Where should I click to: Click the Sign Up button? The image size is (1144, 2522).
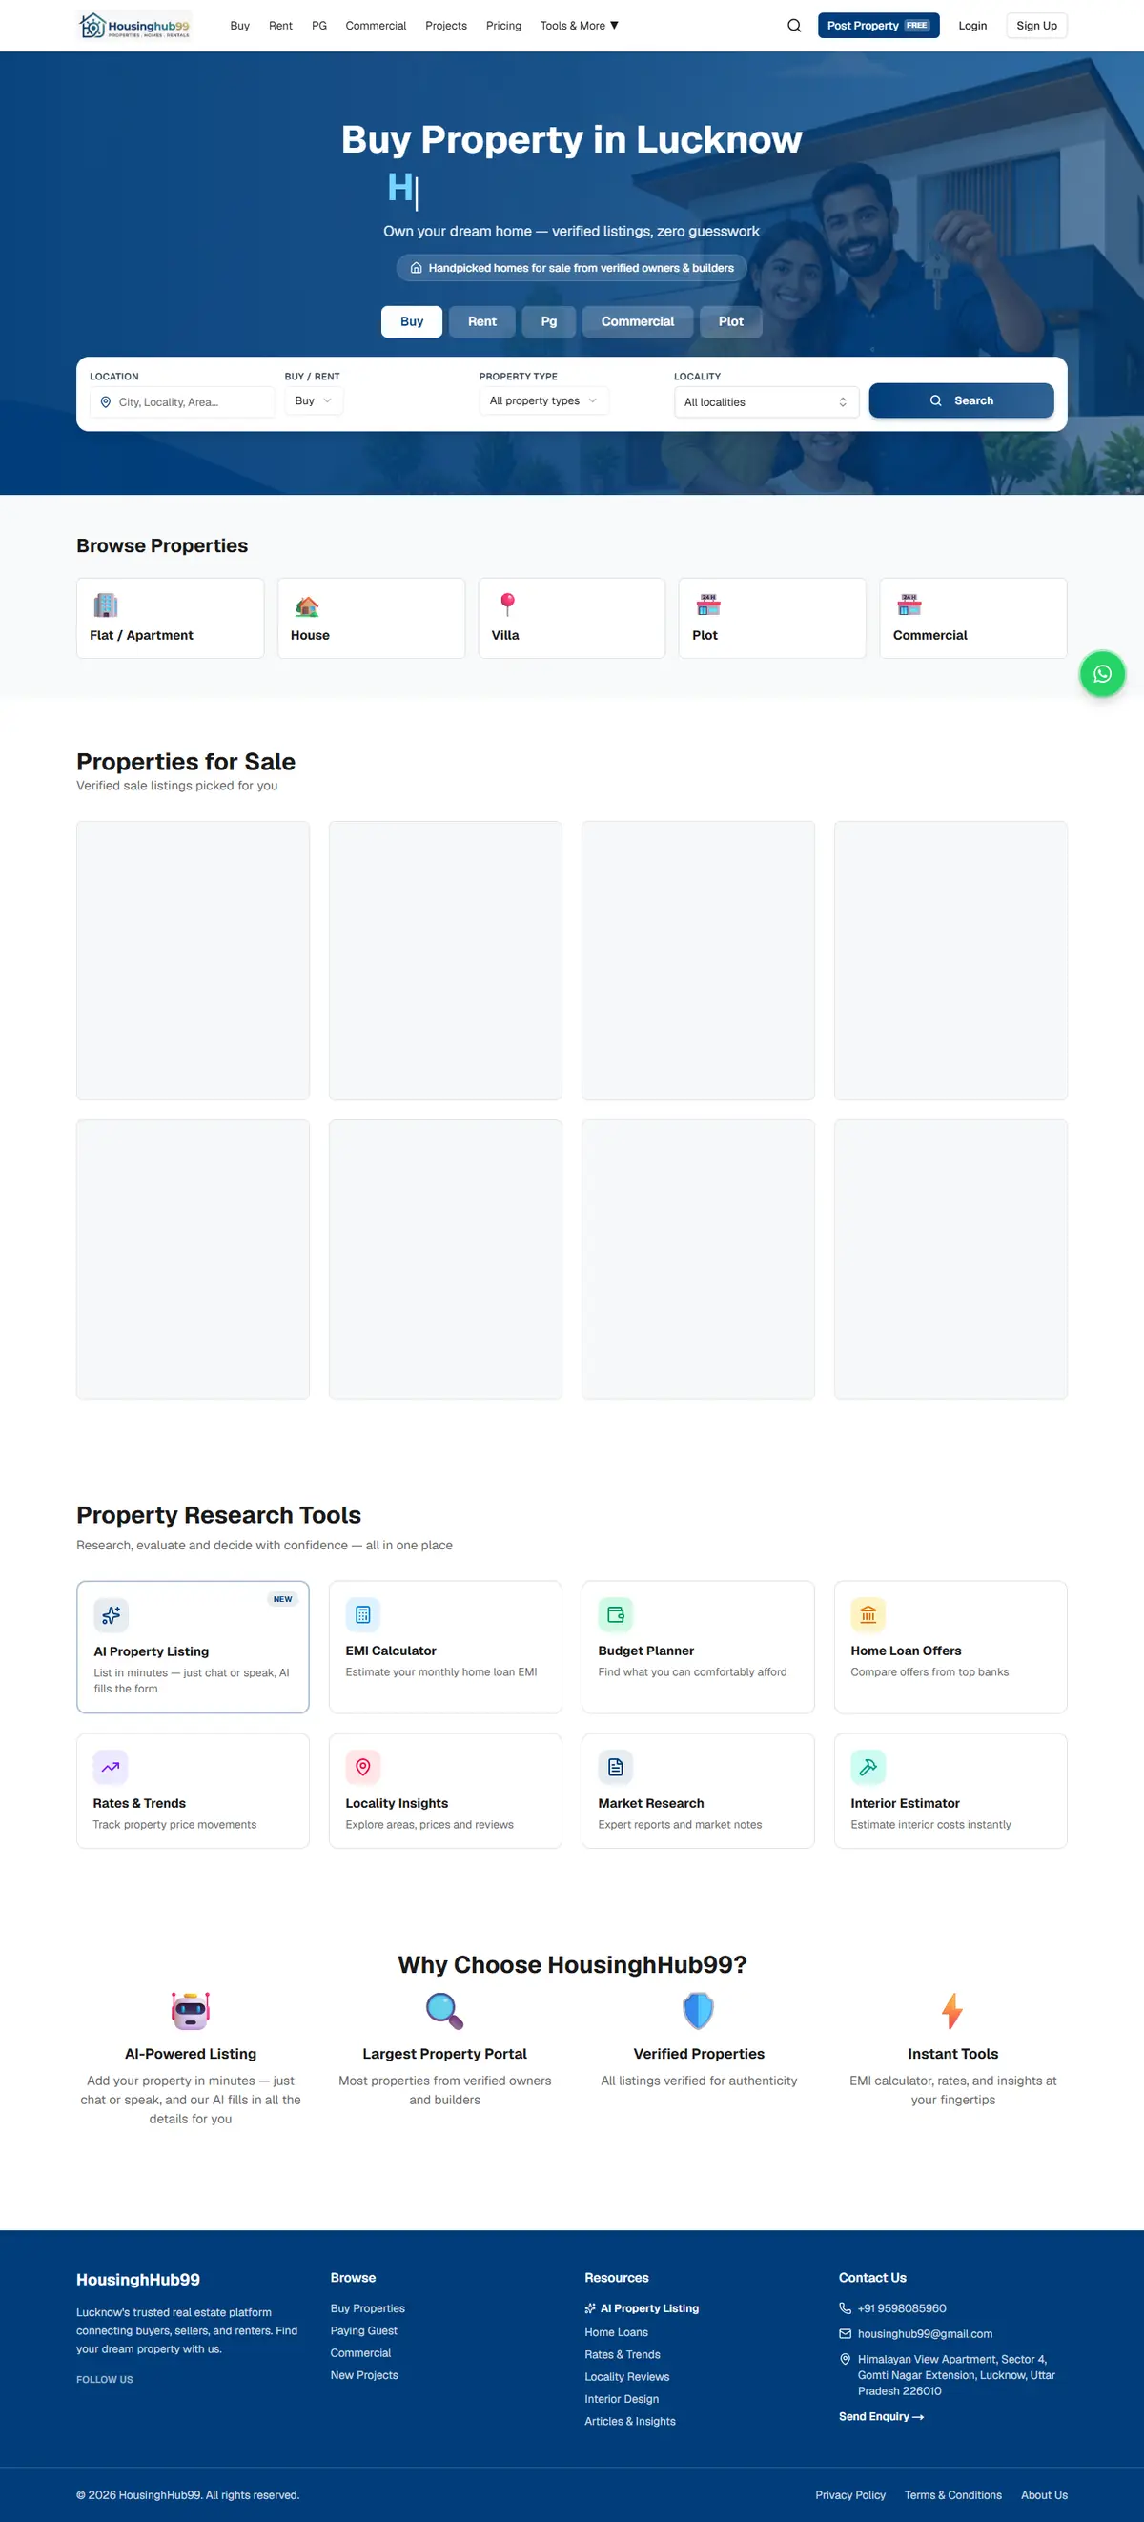[1036, 26]
